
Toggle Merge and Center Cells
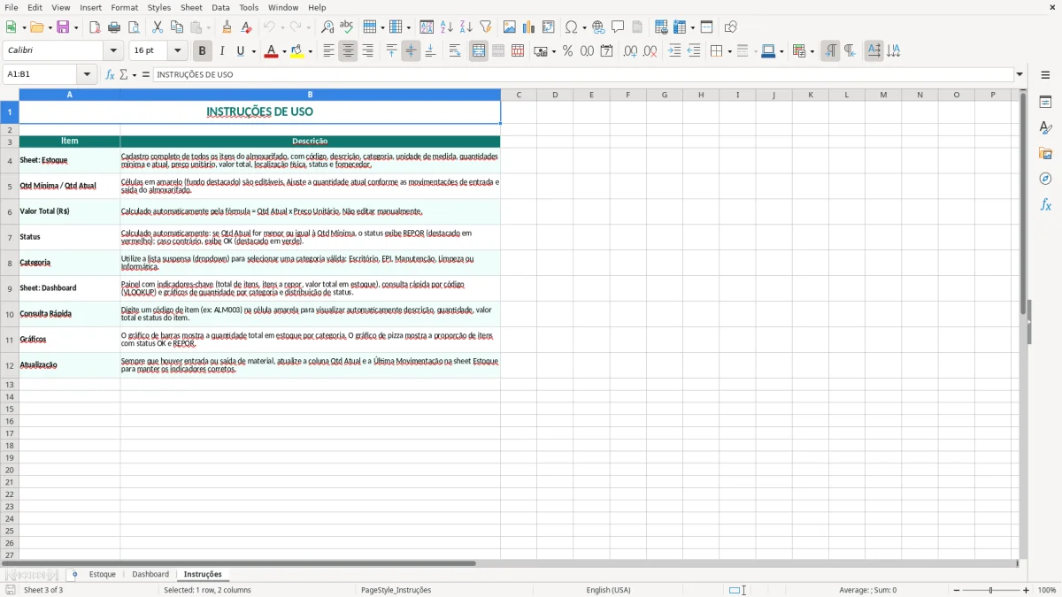(479, 51)
